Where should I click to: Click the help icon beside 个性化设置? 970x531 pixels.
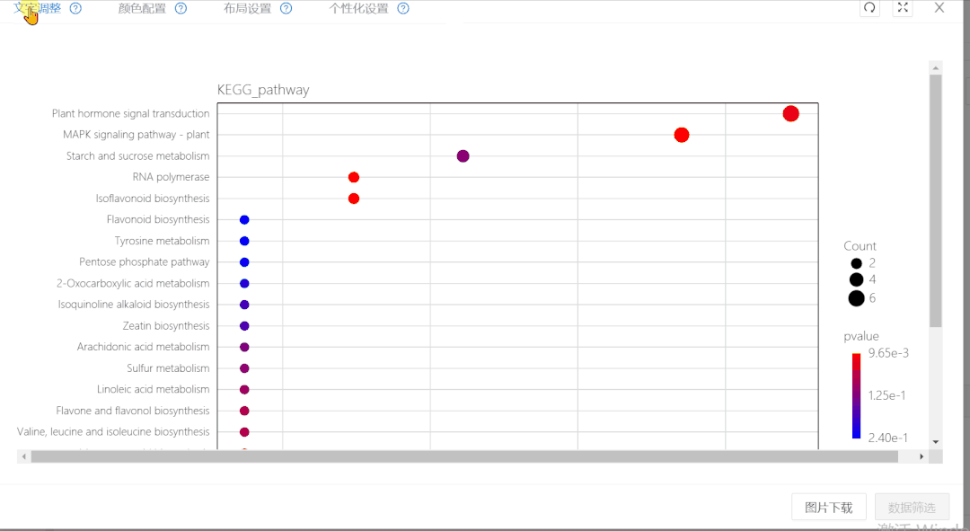click(403, 9)
